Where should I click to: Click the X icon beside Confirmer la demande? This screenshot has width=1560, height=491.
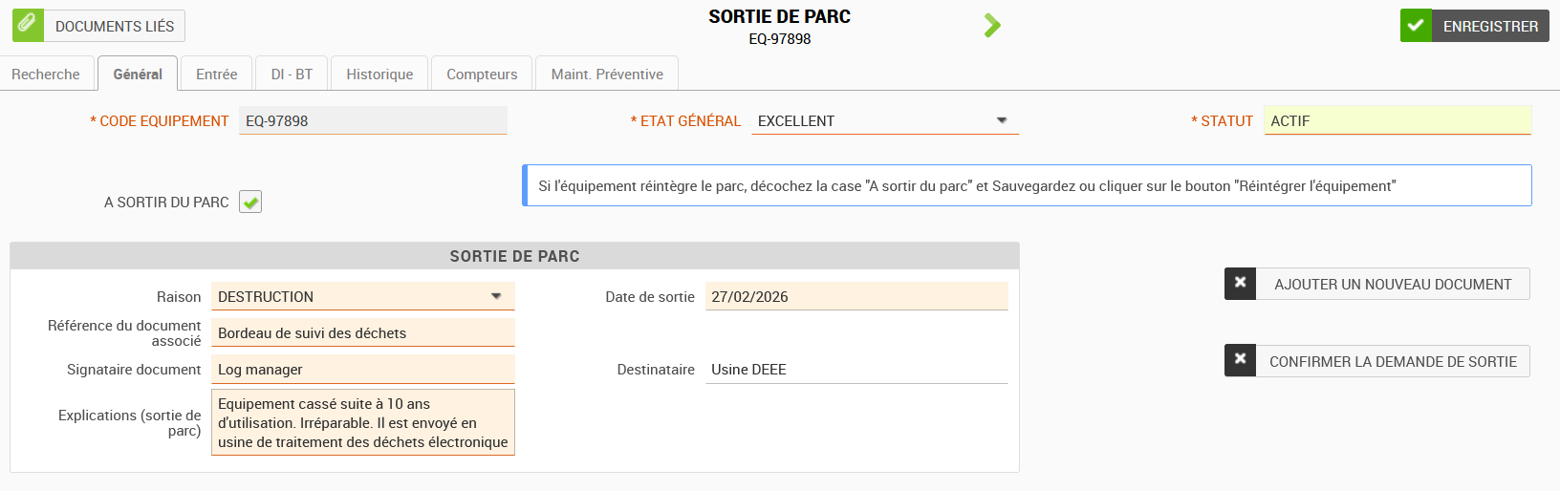pos(1240,361)
